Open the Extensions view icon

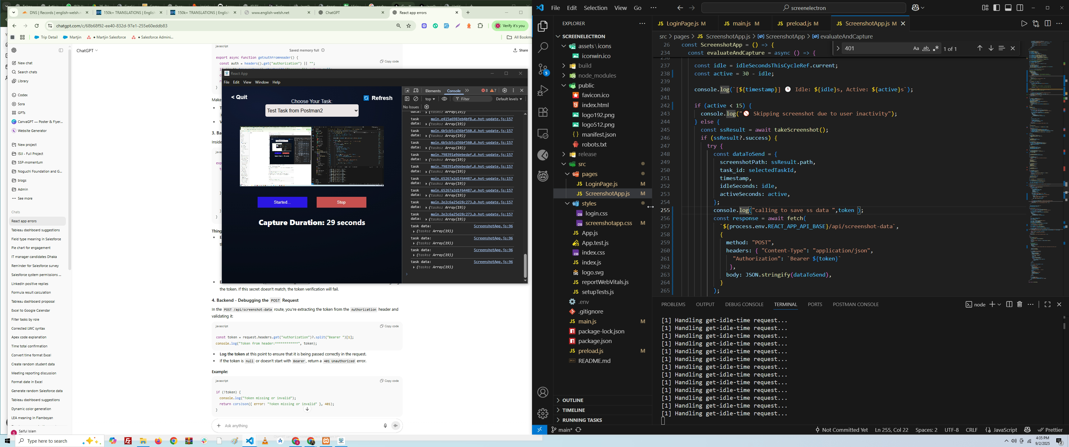tap(543, 112)
